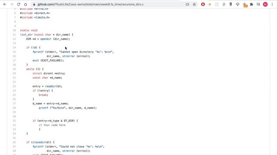
Task: Click '#include <dirent.h>' line
Action: tap(35, 13)
